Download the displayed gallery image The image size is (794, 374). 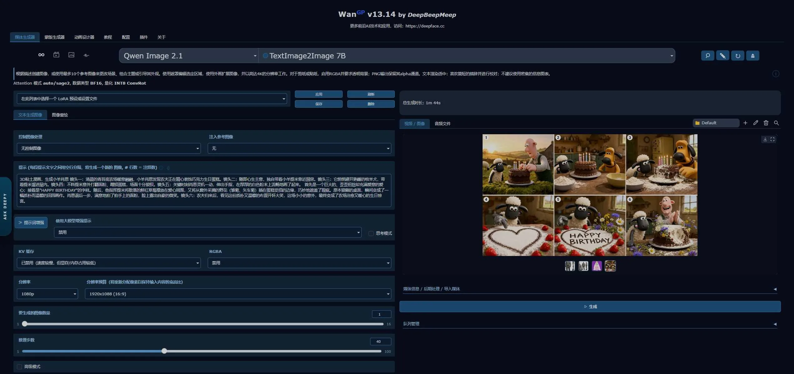765,139
